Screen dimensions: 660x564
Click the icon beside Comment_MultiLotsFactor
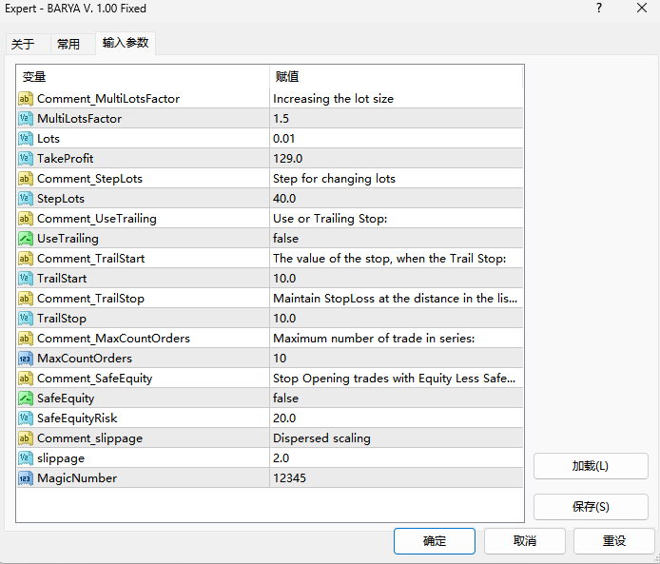click(26, 99)
